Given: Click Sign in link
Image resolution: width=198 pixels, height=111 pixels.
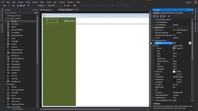Looking at the screenshot, I should (x=189, y=2).
